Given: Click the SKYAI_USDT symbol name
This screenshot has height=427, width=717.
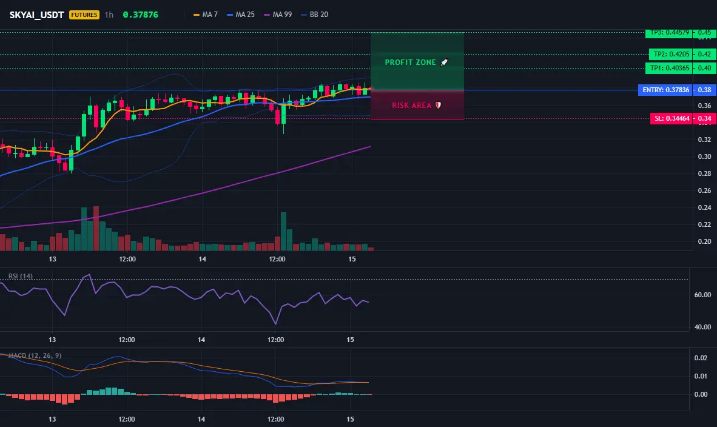Looking at the screenshot, I should tap(36, 15).
